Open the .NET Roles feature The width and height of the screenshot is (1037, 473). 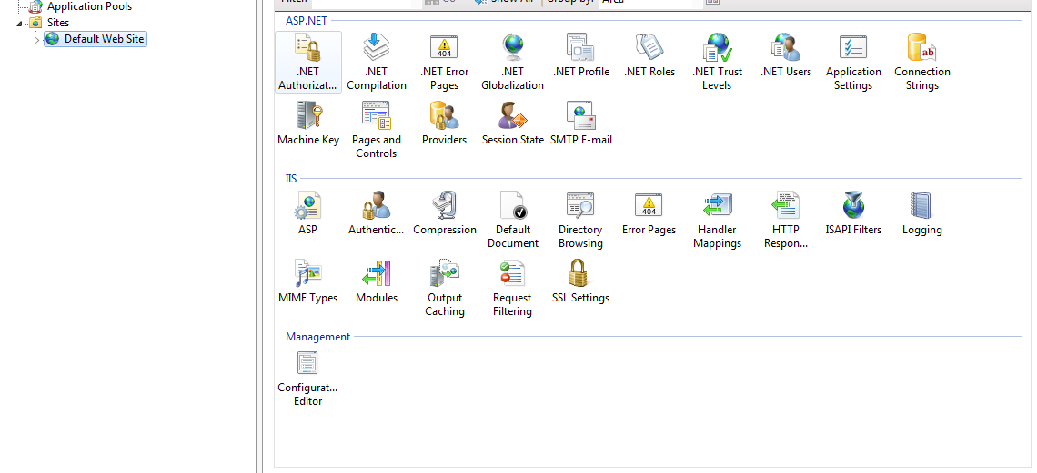(x=649, y=55)
